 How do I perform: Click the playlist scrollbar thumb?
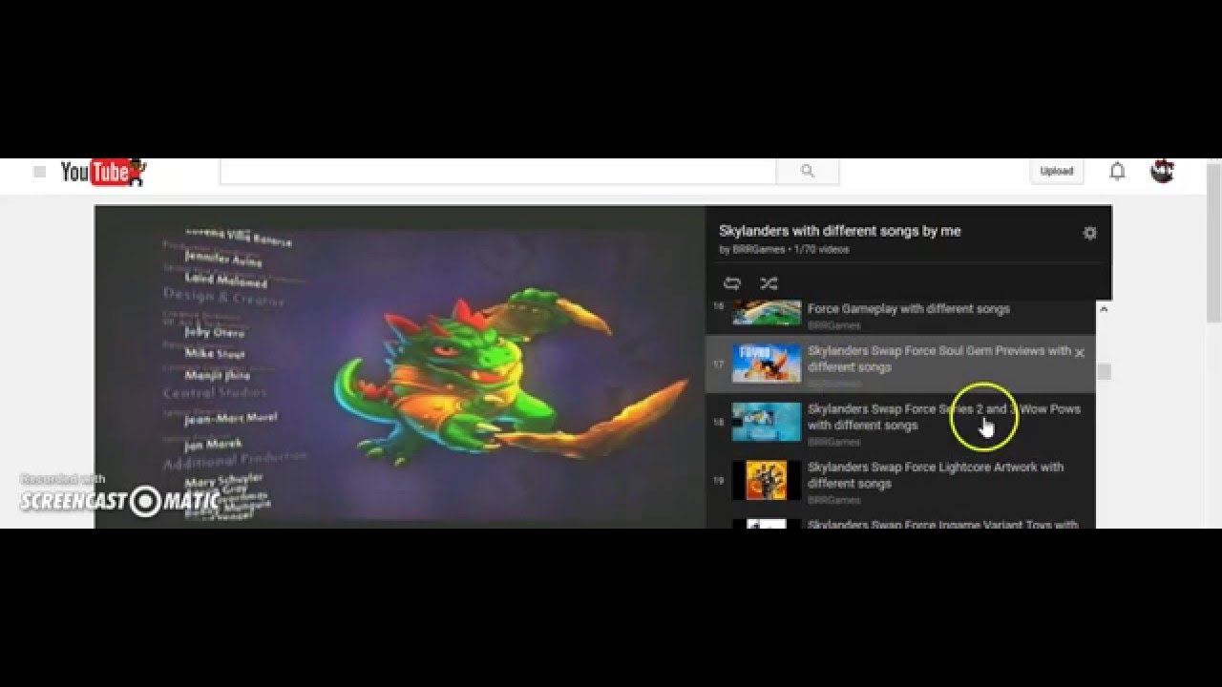[1104, 372]
